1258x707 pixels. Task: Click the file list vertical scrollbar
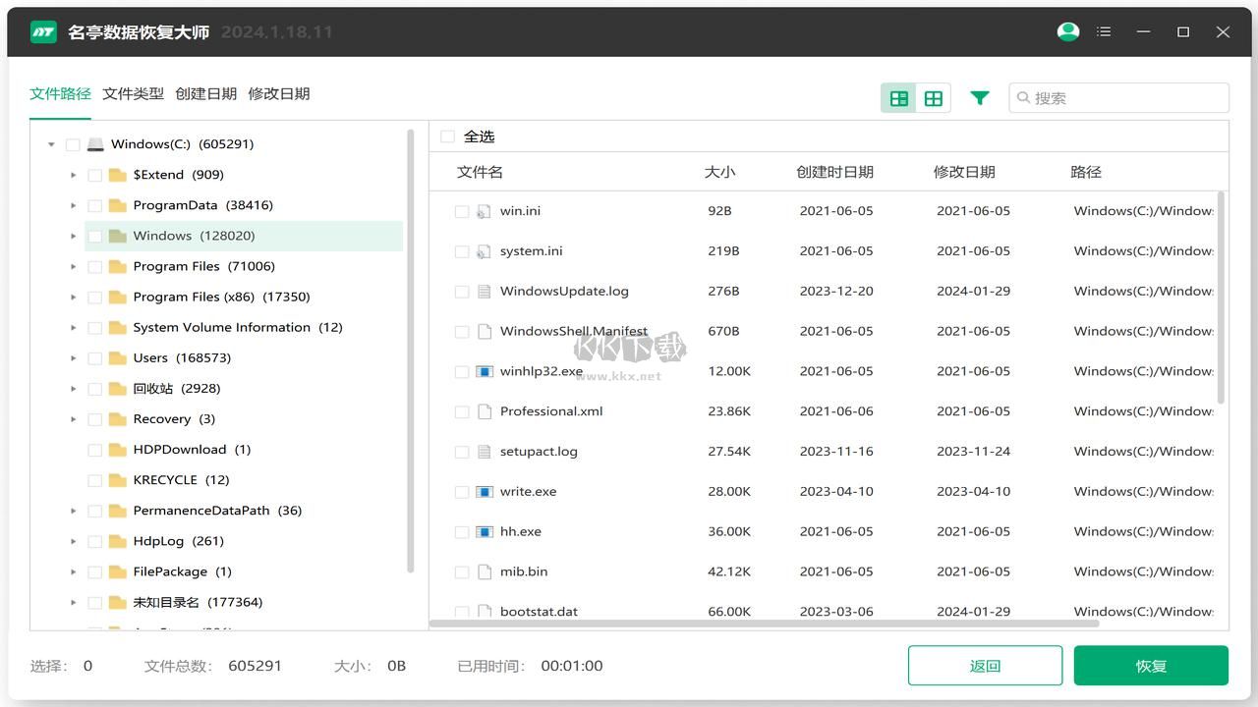click(x=1222, y=298)
